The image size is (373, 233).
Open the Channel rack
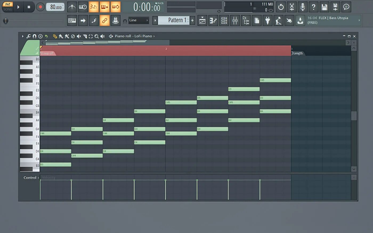224,21
